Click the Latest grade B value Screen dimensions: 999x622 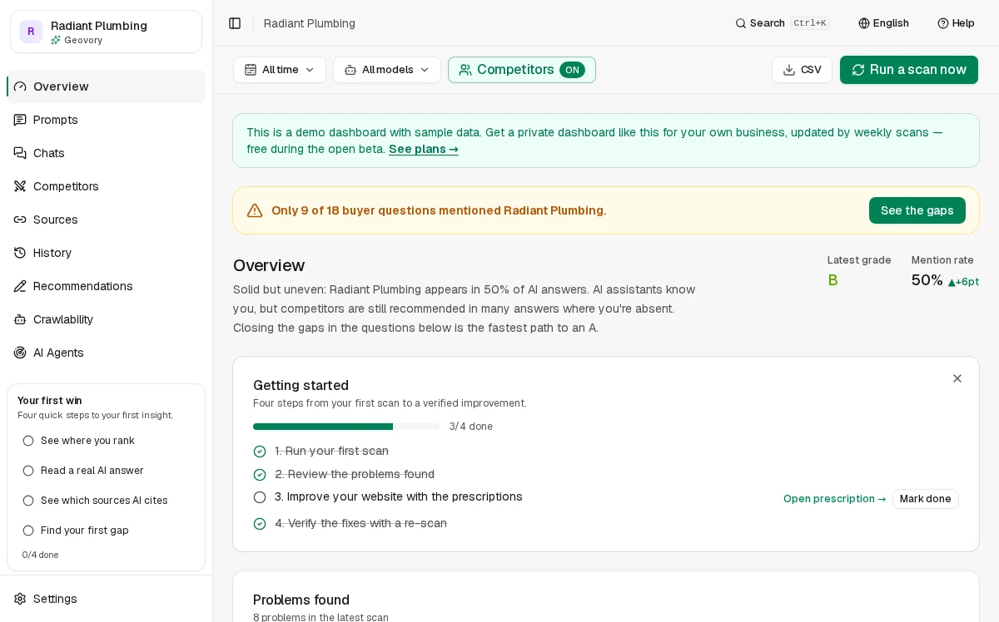click(832, 280)
